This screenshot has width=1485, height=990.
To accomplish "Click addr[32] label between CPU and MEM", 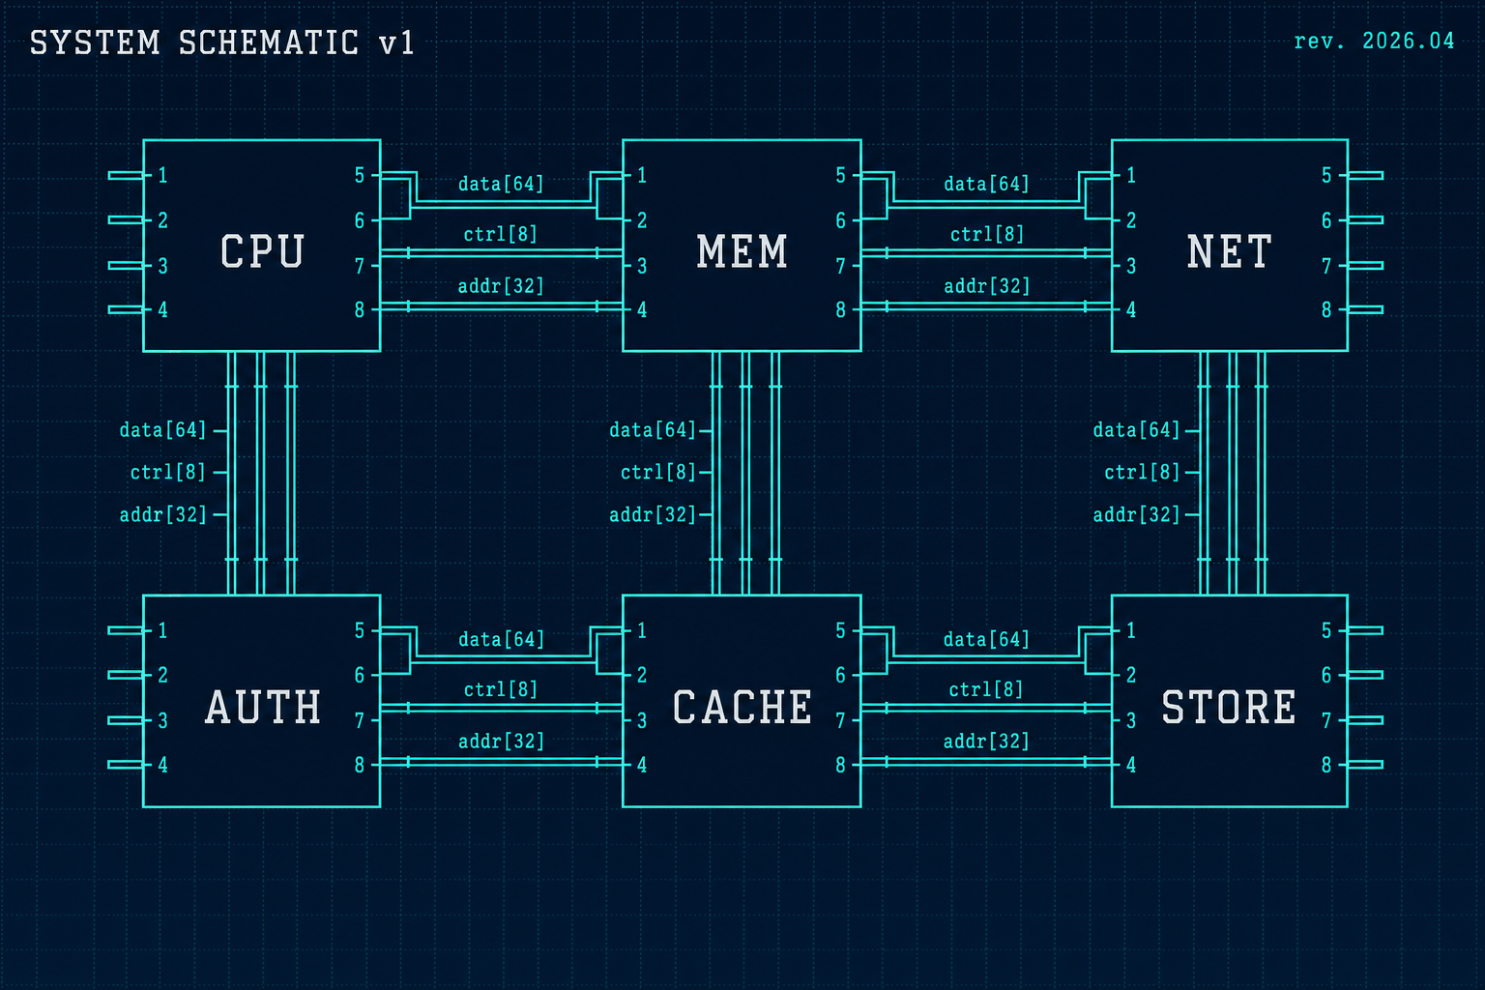I will (501, 286).
